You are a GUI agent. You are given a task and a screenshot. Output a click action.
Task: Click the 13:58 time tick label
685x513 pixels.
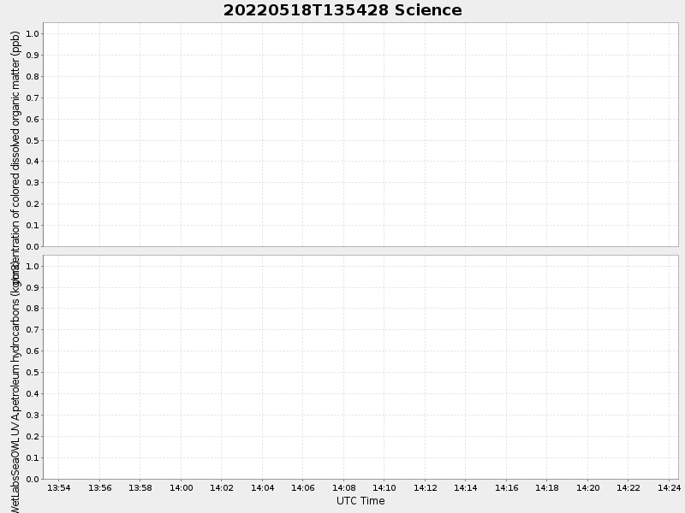coord(140,487)
